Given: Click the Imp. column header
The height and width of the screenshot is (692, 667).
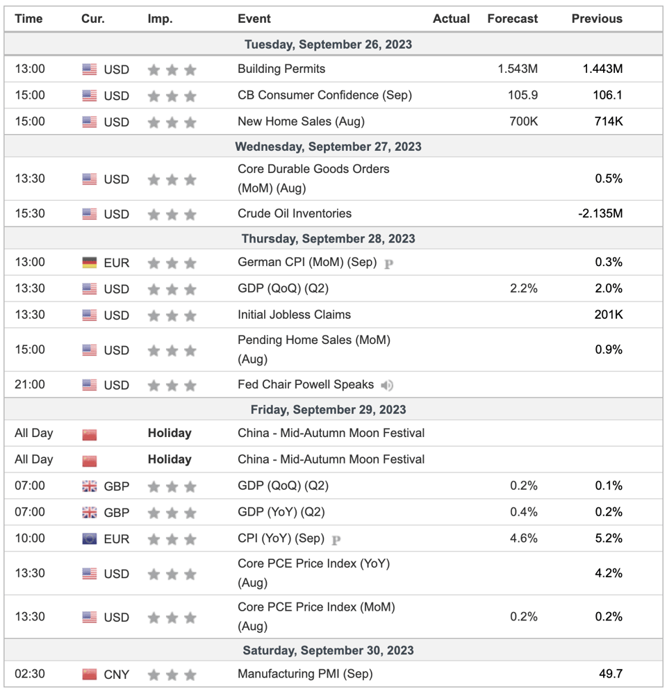Looking at the screenshot, I should pos(160,19).
